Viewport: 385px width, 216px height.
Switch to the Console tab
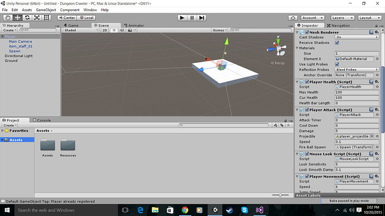click(42, 120)
